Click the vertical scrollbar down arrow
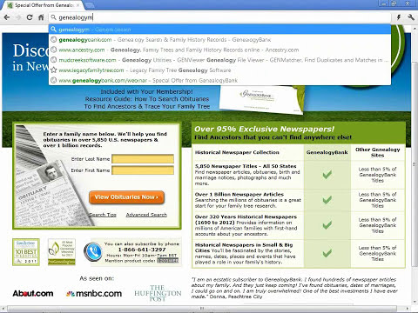 point(415,302)
